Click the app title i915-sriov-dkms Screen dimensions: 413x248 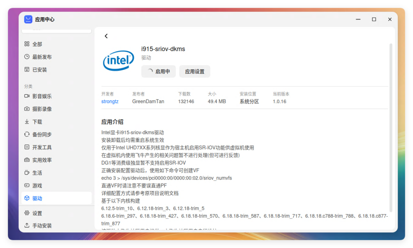pos(163,49)
